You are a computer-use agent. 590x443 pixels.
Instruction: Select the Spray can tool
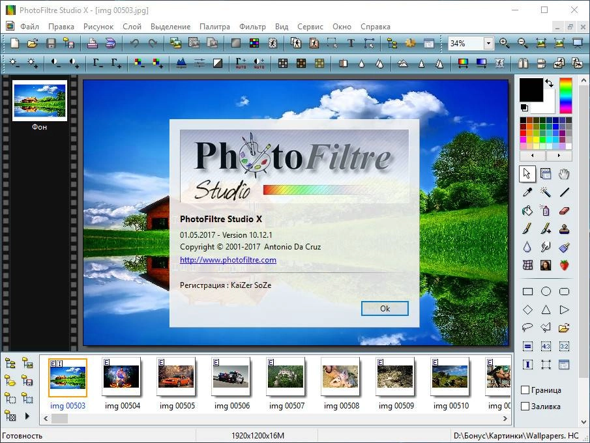(546, 210)
